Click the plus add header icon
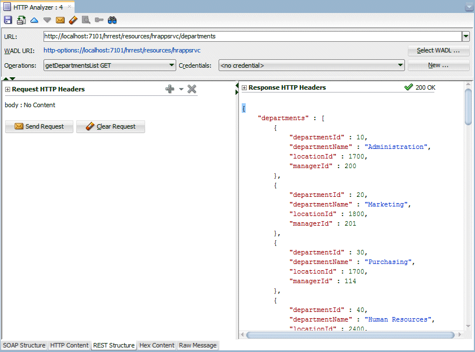The image size is (475, 352). pos(169,89)
